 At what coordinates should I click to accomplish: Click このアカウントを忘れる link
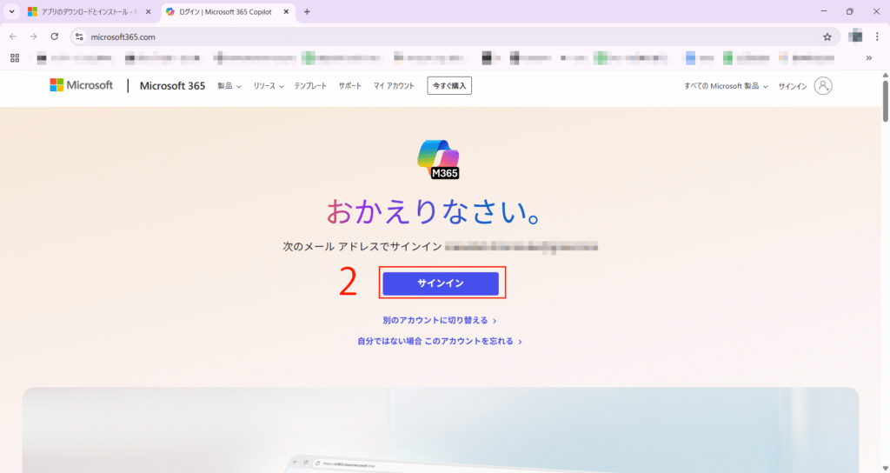[474, 341]
